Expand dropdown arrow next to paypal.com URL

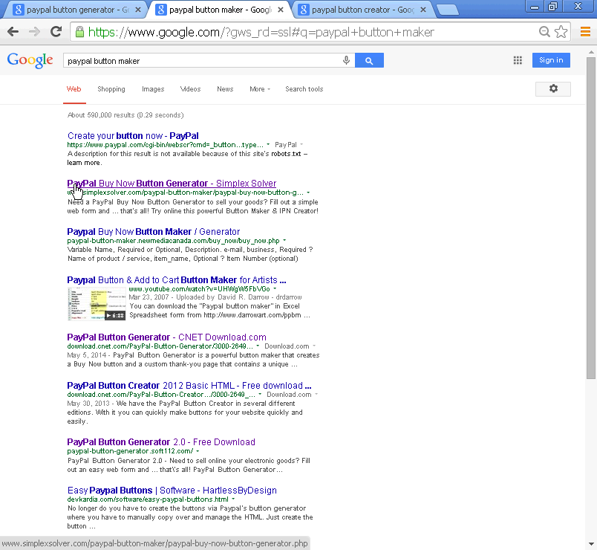point(268,145)
